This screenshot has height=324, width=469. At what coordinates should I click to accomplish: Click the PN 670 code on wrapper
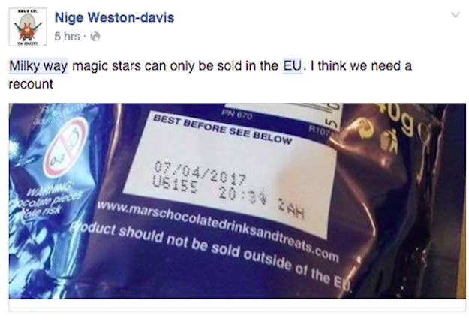coord(237,115)
